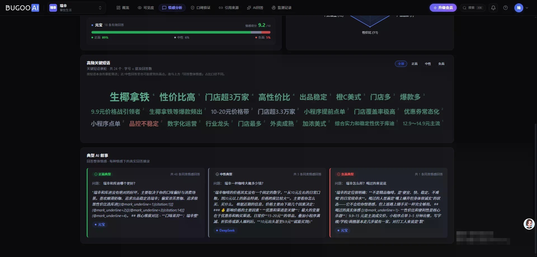The image size is (537, 257).
Task: Click the DeepSeek tag in neutral card
Action: tap(225, 230)
